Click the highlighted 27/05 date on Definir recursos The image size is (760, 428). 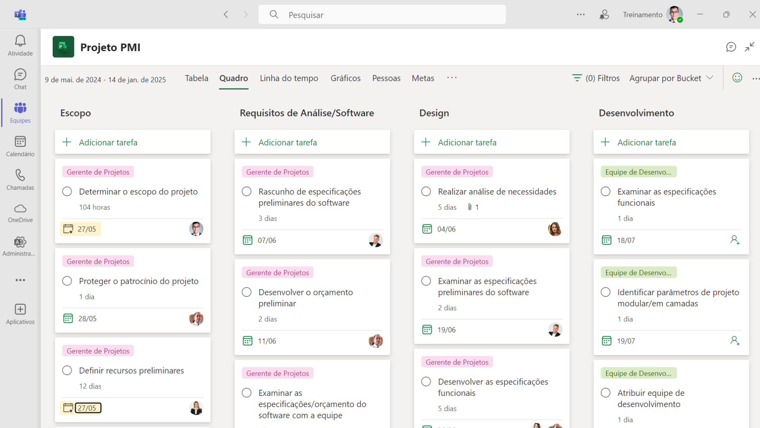[88, 408]
